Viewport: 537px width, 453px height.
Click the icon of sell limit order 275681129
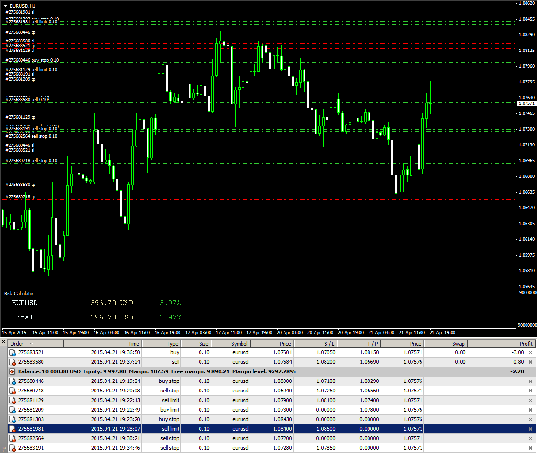(12, 401)
